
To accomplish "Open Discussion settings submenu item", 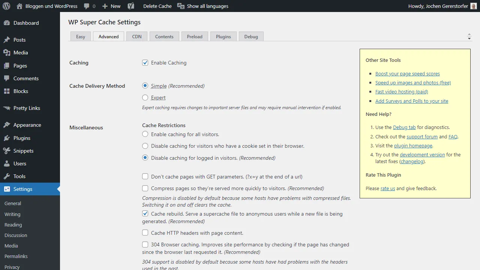I will 16,235.
